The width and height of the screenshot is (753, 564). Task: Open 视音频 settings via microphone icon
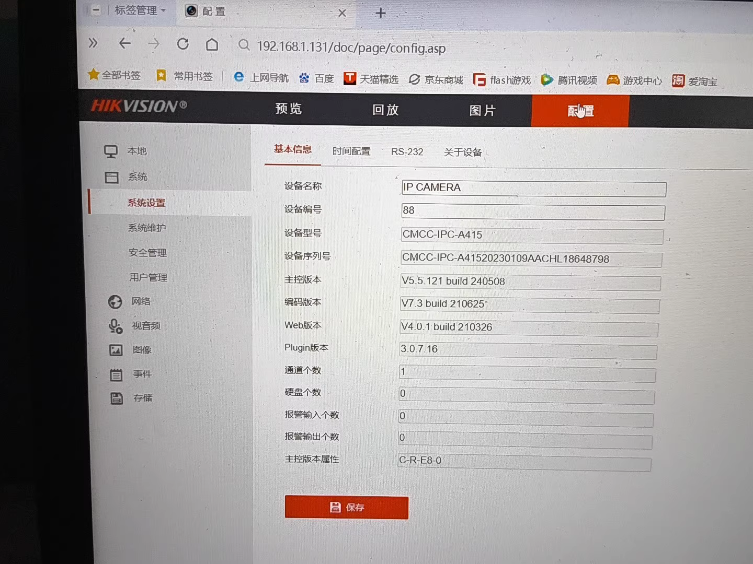115,325
